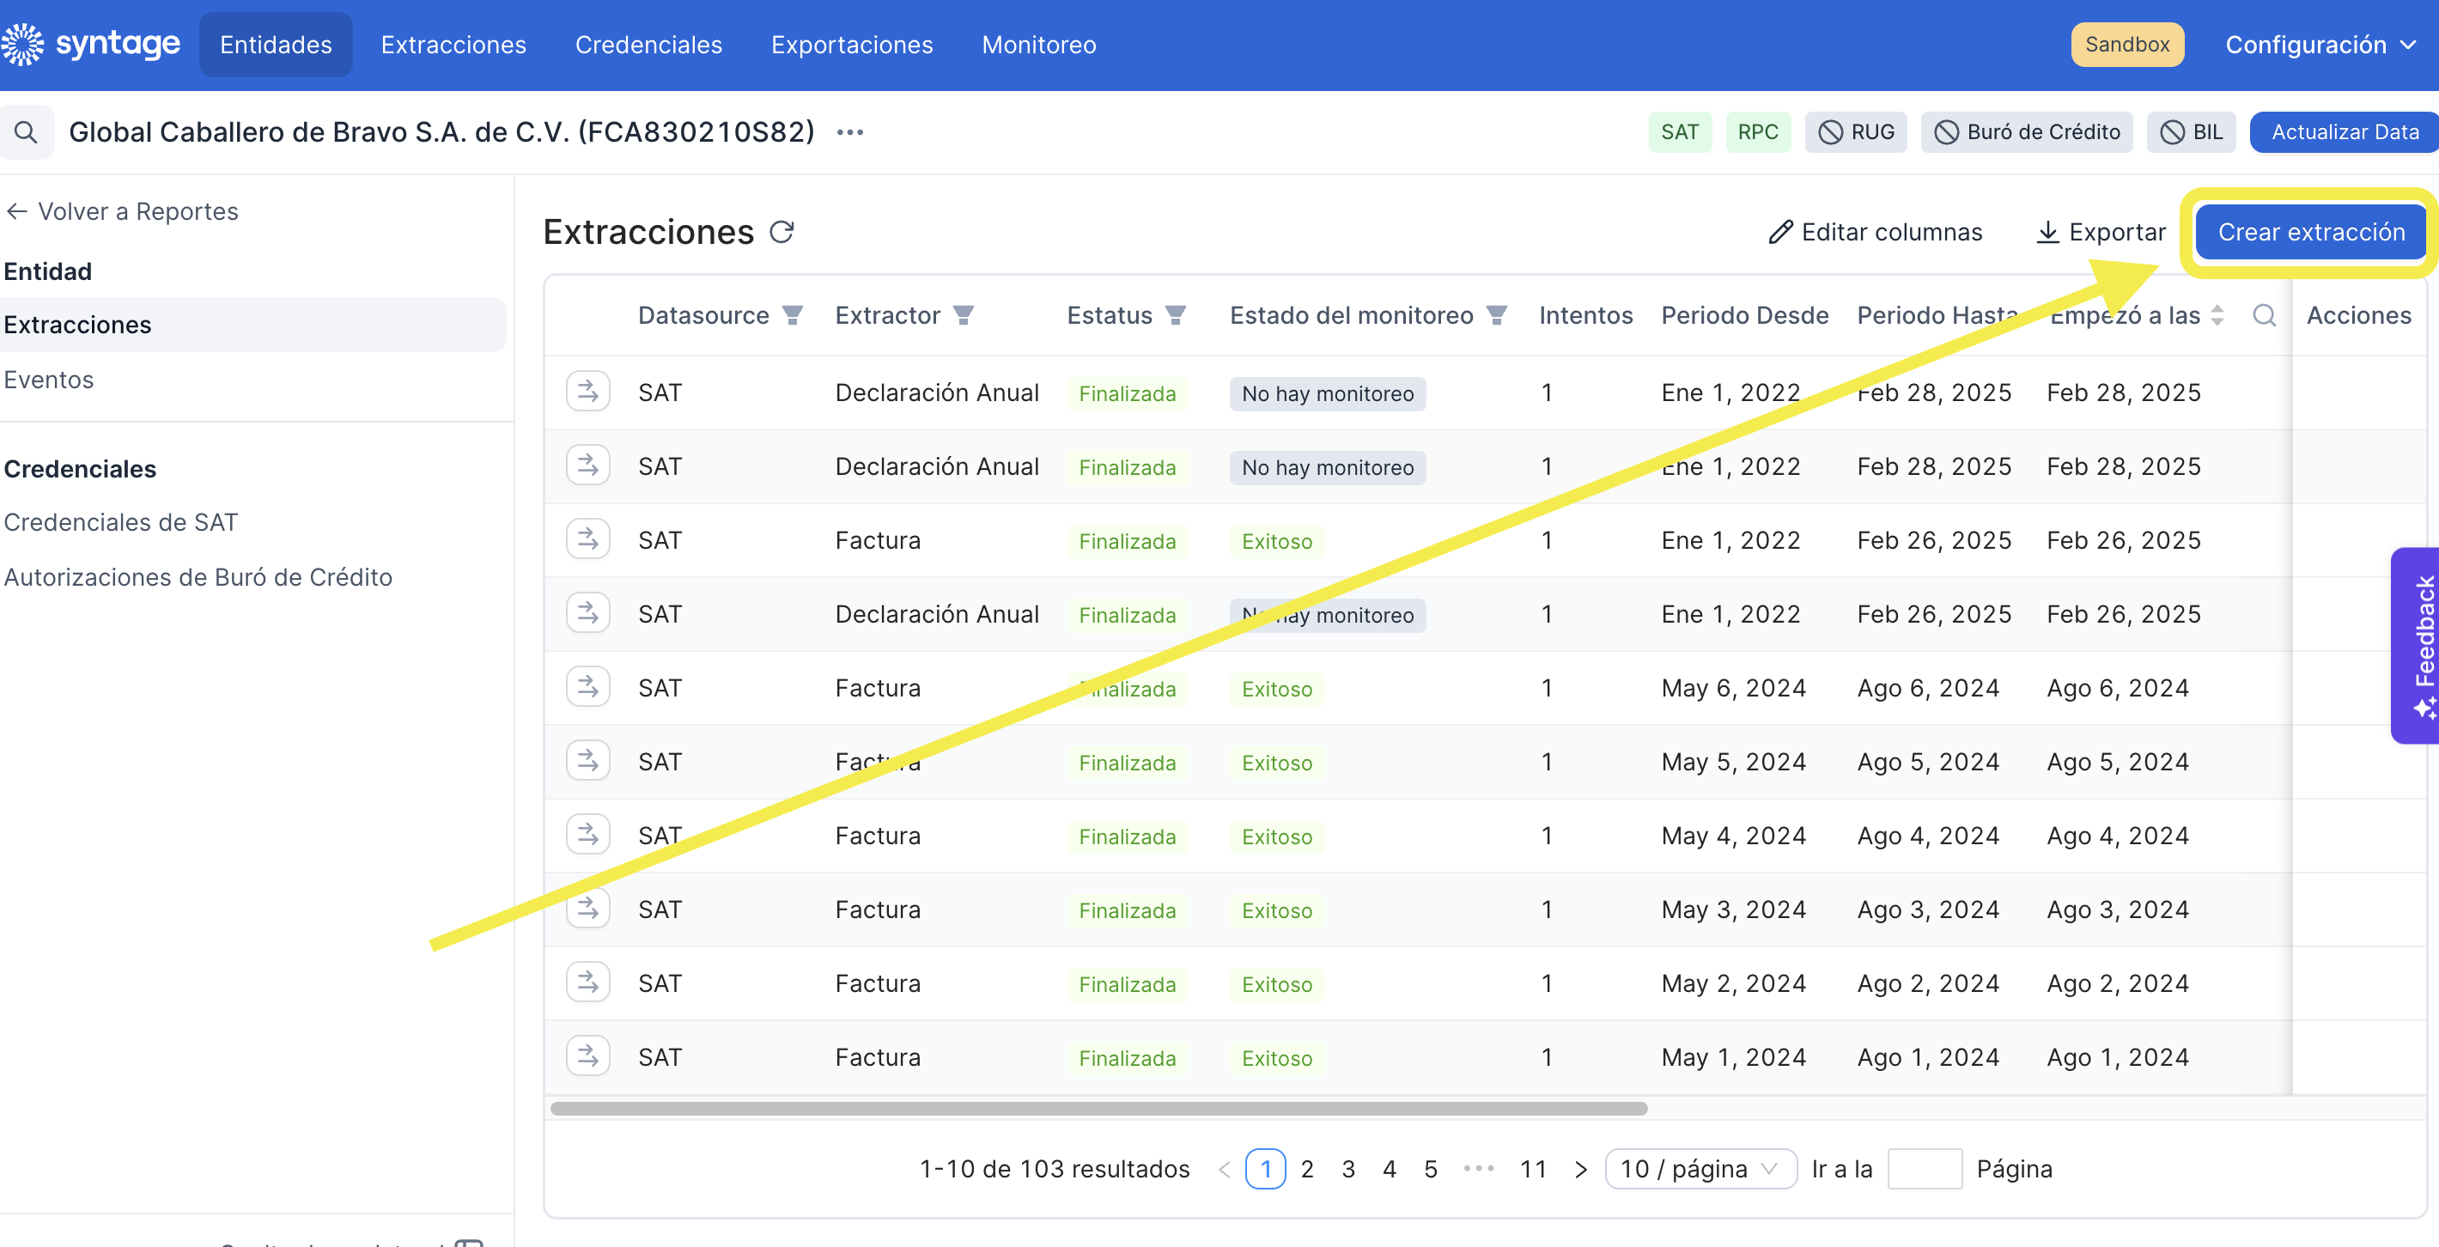Open the three-dot menu beside entity name
Image resolution: width=2439 pixels, height=1247 pixels.
click(x=849, y=132)
